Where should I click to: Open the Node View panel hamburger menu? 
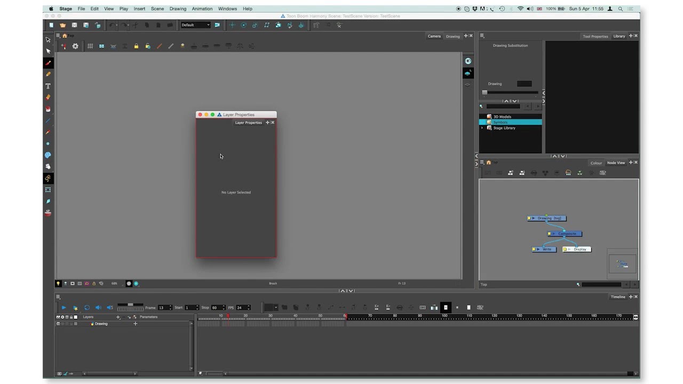pos(482,162)
